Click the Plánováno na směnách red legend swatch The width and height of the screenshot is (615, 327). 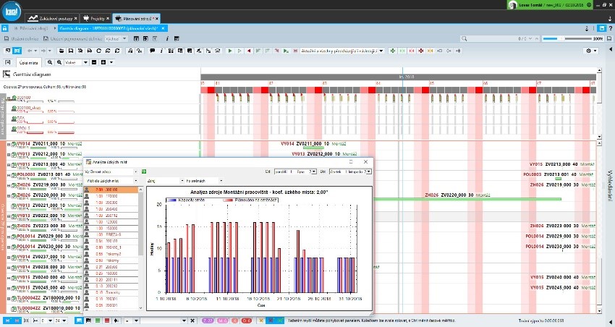pos(228,200)
